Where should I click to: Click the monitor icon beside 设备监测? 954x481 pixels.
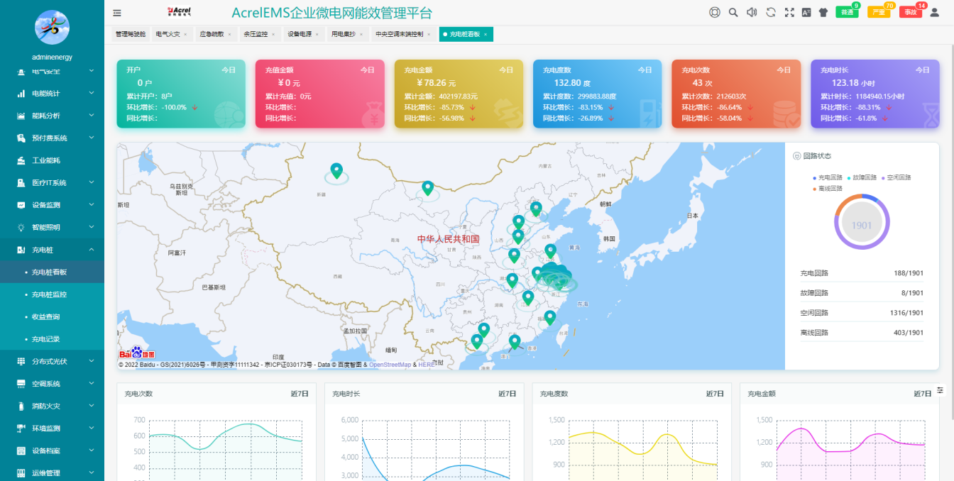coord(21,205)
